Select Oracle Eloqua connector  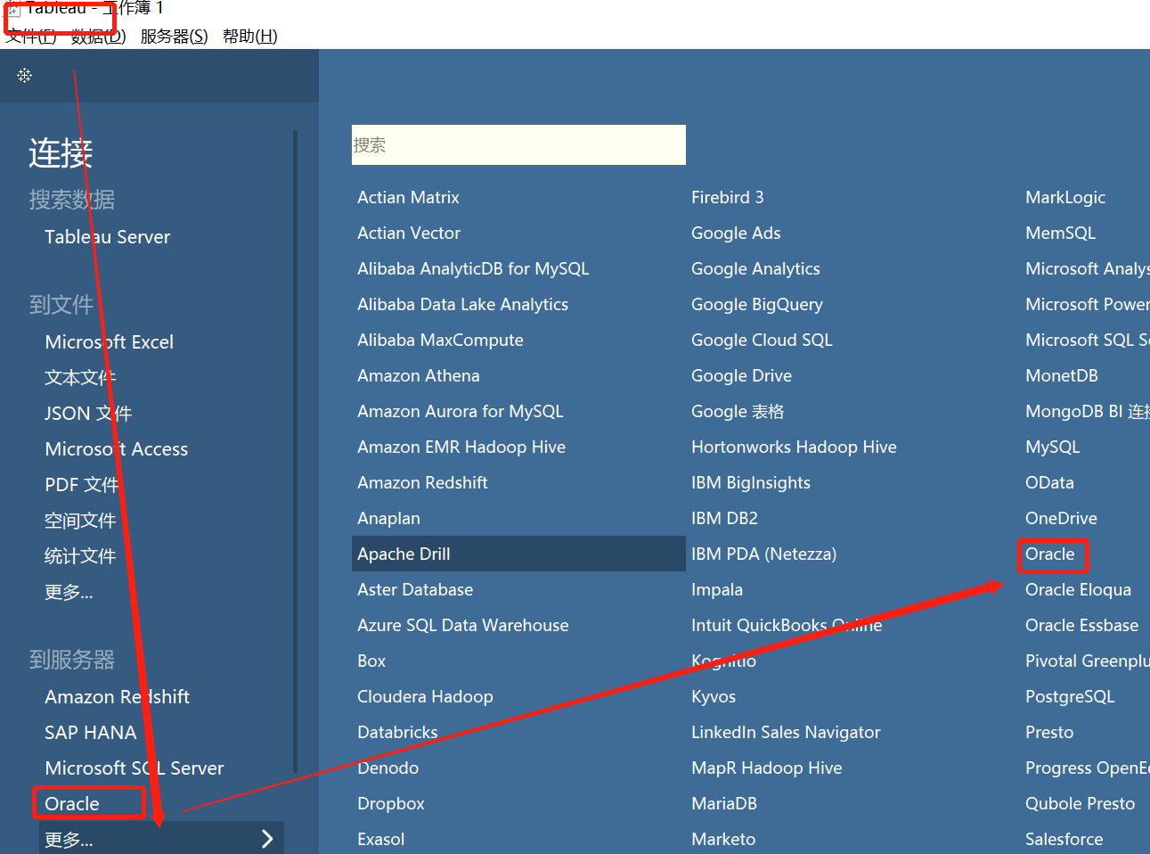click(1079, 589)
